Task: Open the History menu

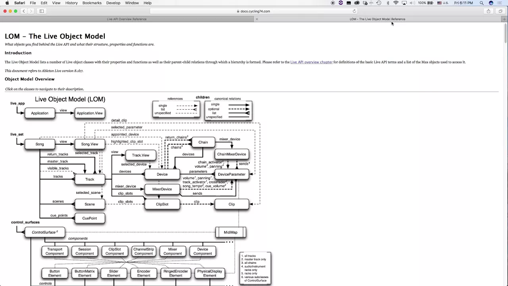Action: pyautogui.click(x=71, y=3)
